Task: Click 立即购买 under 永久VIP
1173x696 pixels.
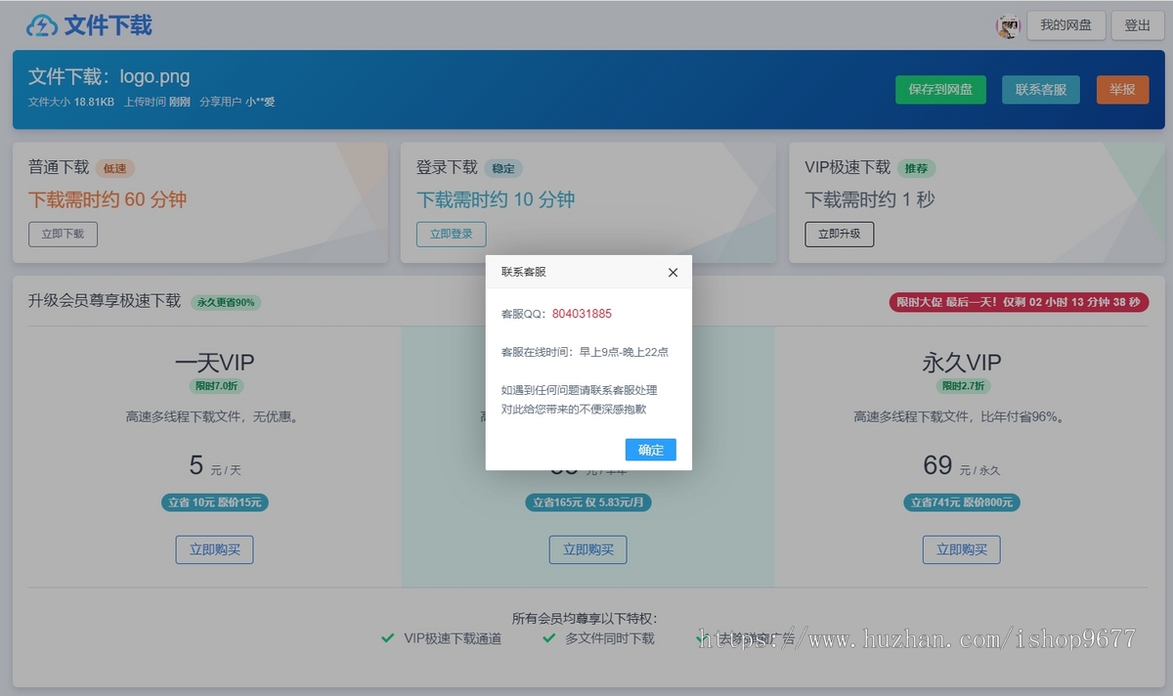Action: tap(961, 549)
